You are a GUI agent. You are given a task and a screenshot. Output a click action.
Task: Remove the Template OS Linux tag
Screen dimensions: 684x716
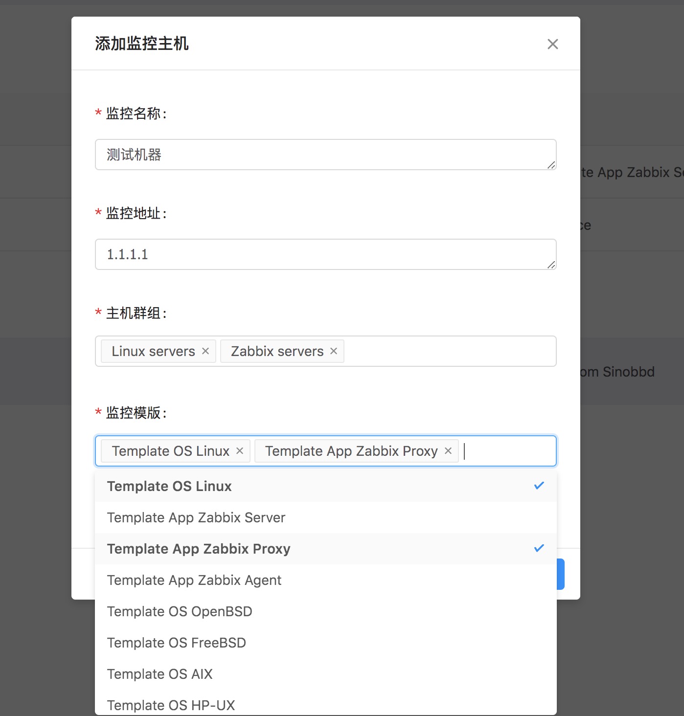click(240, 451)
